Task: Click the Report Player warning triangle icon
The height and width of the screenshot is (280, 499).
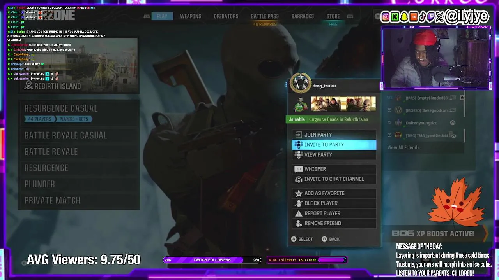Action: point(299,213)
